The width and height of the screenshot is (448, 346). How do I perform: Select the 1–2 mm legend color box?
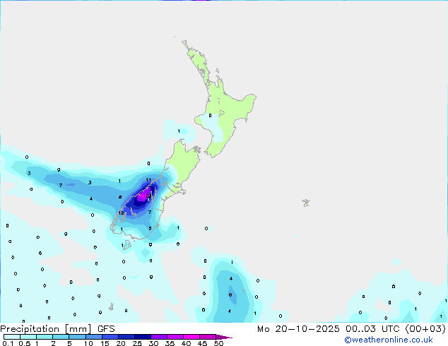[x=45, y=337]
